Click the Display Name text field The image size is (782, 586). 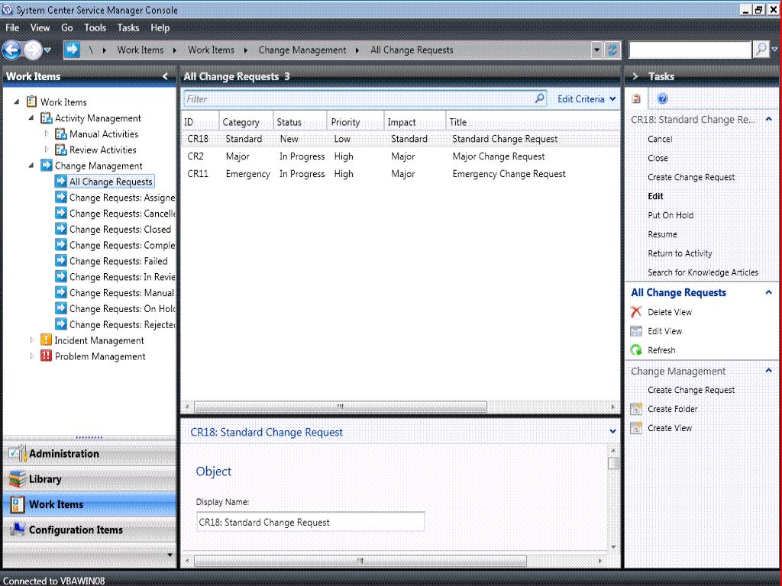[x=310, y=522]
